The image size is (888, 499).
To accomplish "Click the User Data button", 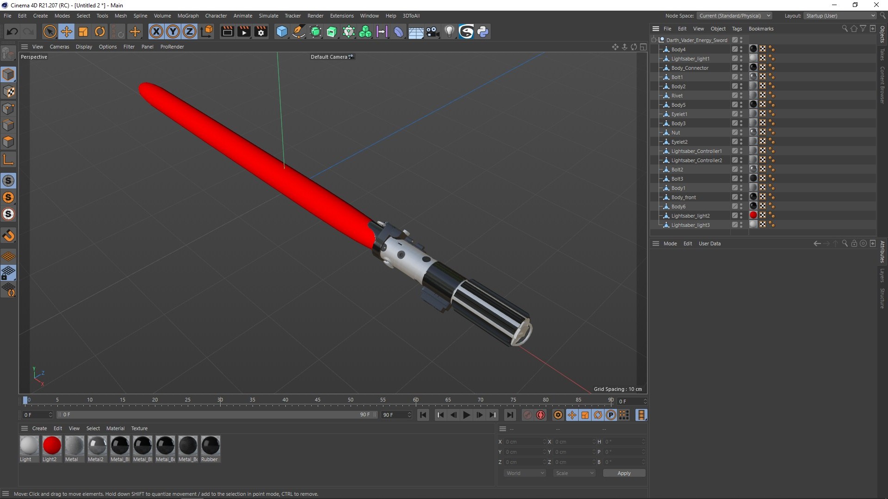I will 709,243.
